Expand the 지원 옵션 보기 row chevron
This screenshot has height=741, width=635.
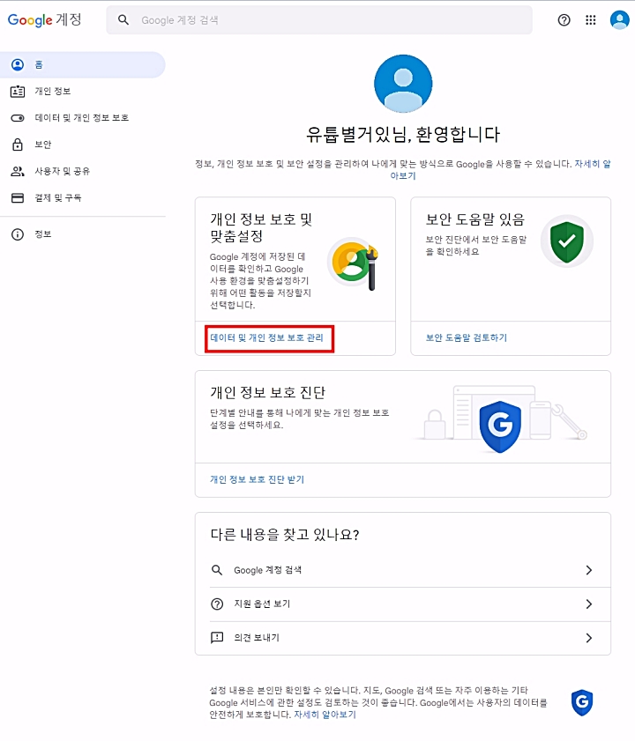pyautogui.click(x=589, y=604)
